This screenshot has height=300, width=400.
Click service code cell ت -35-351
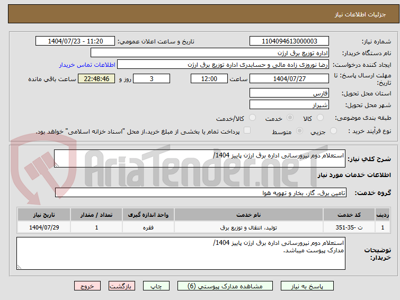coord(349,227)
